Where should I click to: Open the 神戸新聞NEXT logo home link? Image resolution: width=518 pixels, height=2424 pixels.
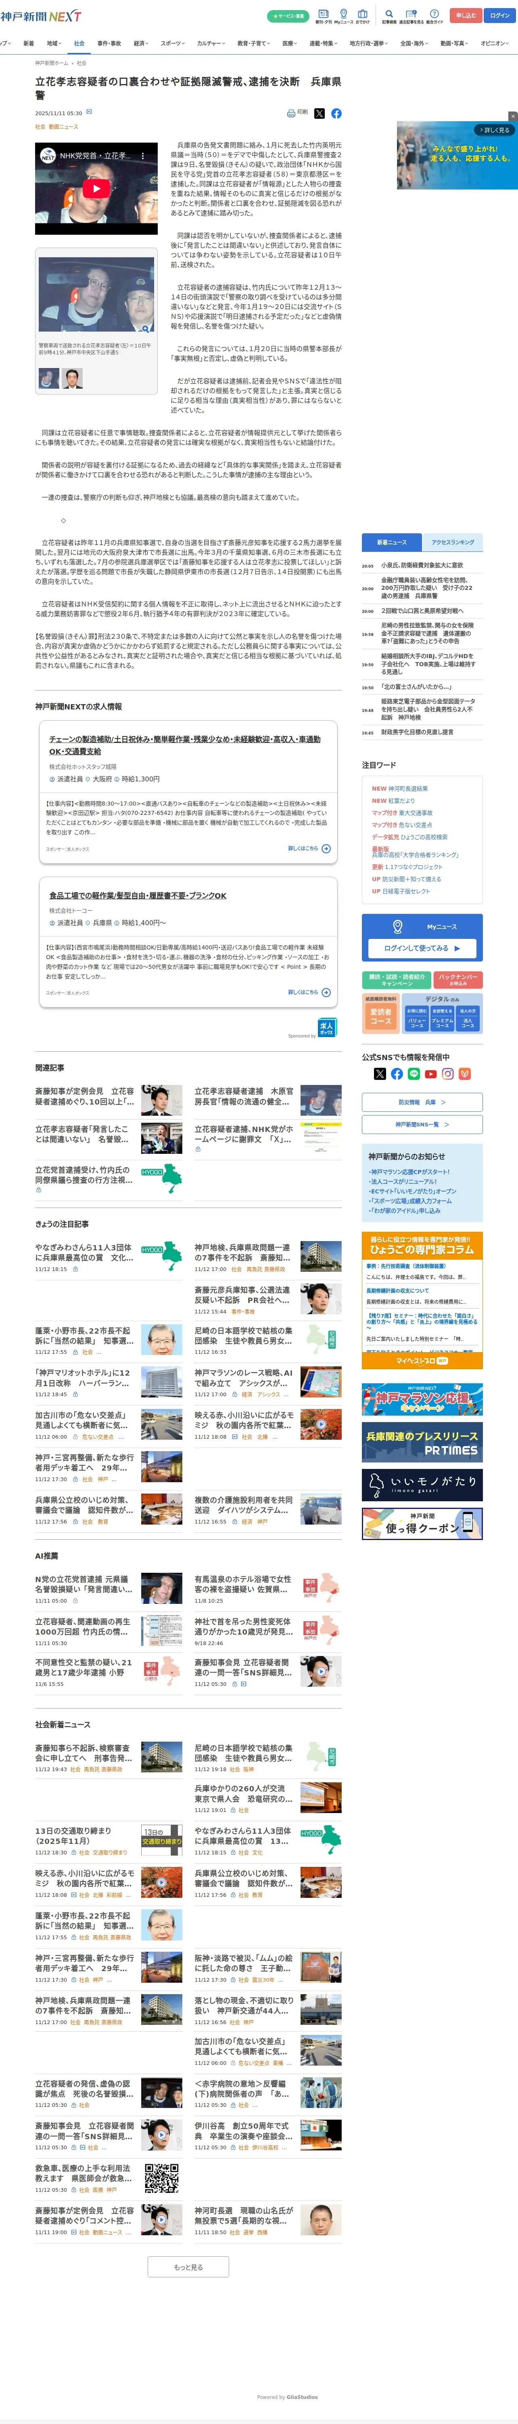click(40, 16)
